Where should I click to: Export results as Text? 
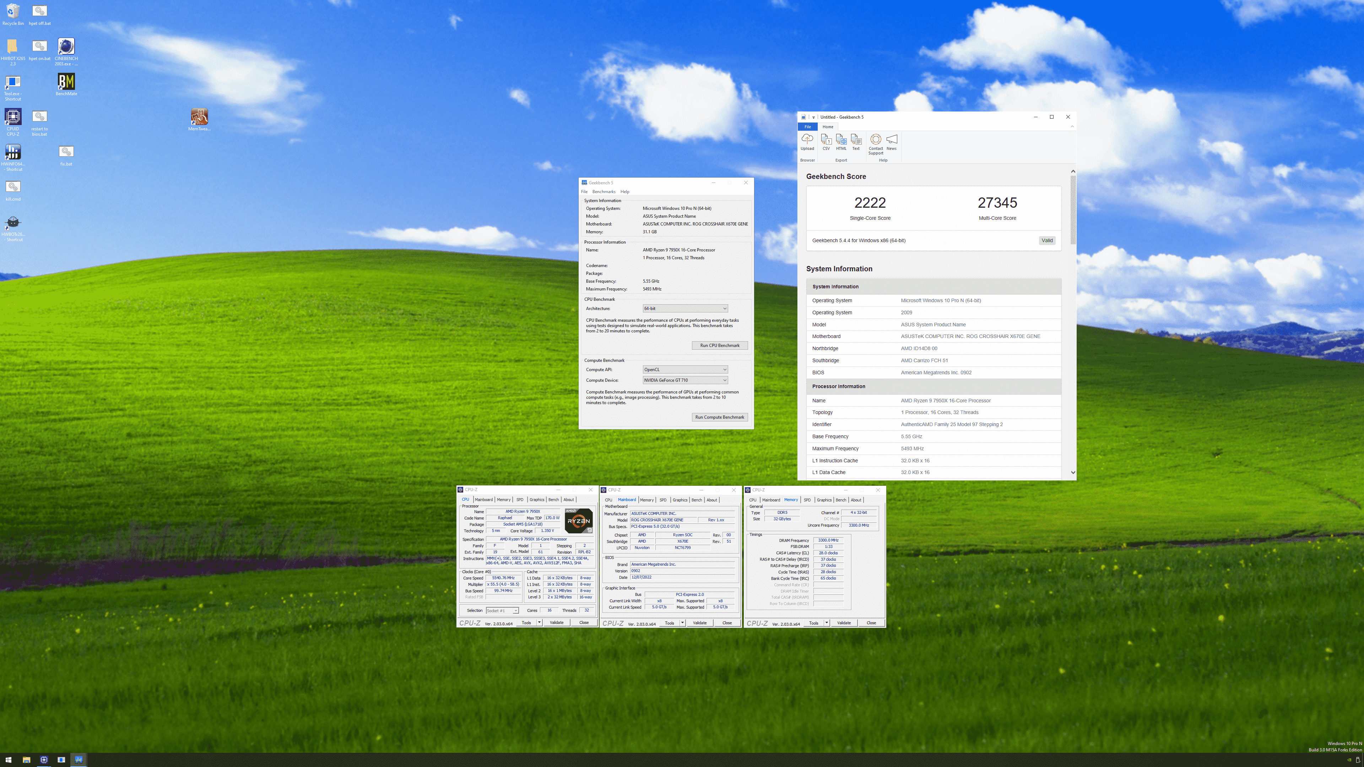coord(856,142)
